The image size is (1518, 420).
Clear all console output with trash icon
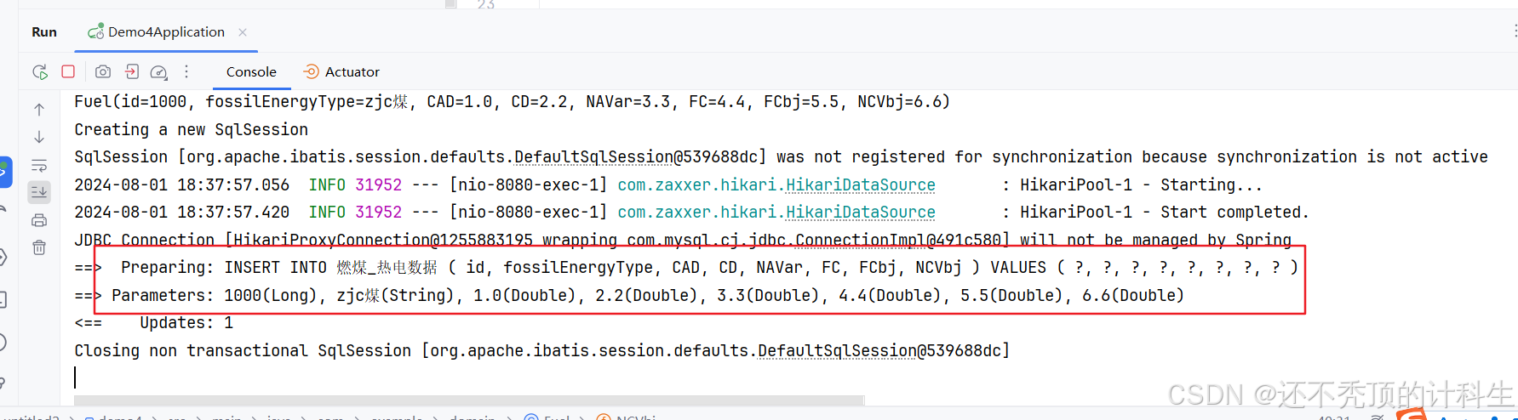pos(39,247)
